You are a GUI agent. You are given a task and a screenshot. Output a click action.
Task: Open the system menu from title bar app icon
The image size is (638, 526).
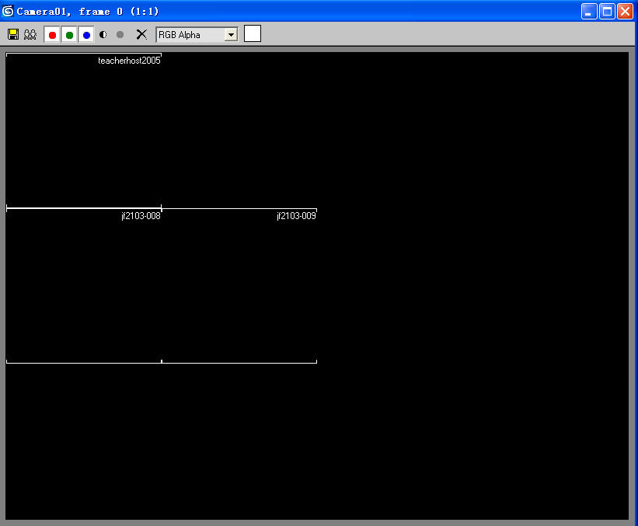point(9,11)
